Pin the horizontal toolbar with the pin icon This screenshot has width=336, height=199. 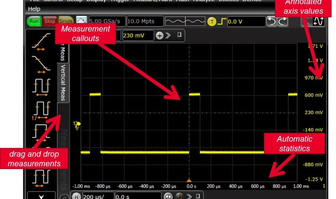(x=198, y=196)
